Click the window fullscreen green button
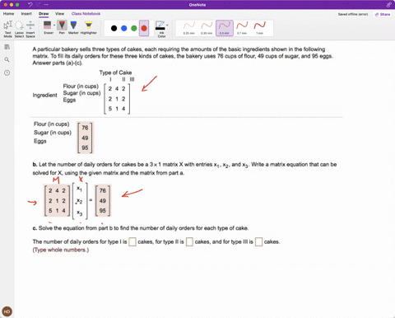This screenshot has height=318, width=395. pos(17,5)
